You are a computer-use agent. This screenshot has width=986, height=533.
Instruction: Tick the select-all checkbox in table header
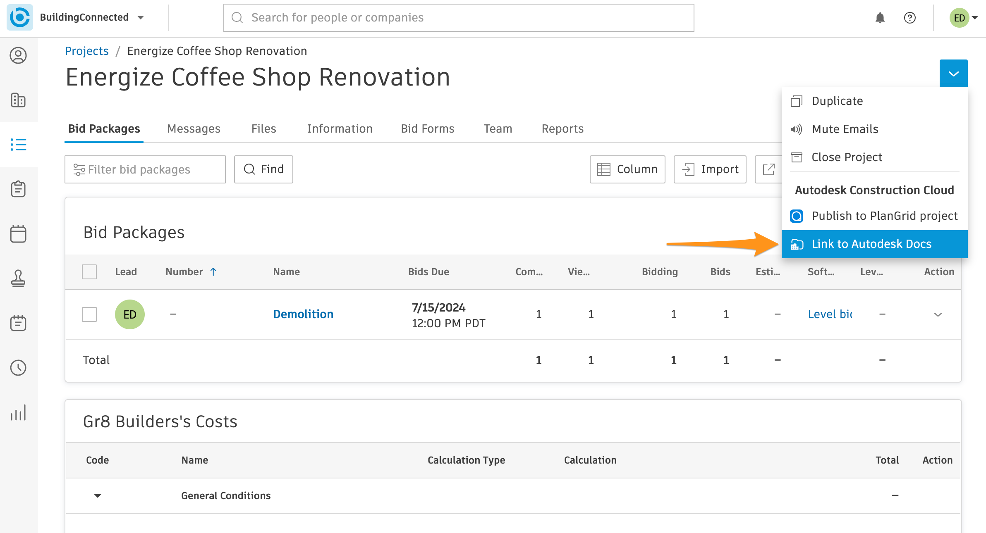(89, 272)
